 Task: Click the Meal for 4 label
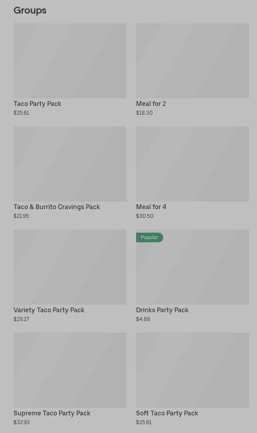tap(151, 207)
